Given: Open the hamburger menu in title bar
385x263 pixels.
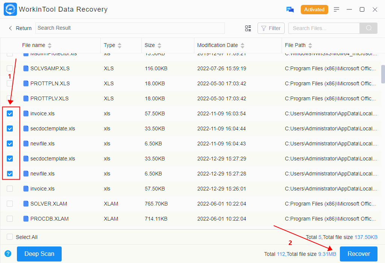Looking at the screenshot, I should (336, 9).
